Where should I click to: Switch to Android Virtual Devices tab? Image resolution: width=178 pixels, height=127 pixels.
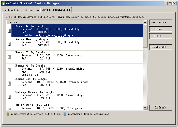(22, 10)
